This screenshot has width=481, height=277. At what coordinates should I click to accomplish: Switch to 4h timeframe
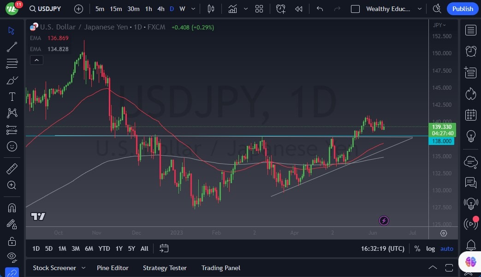pyautogui.click(x=161, y=9)
